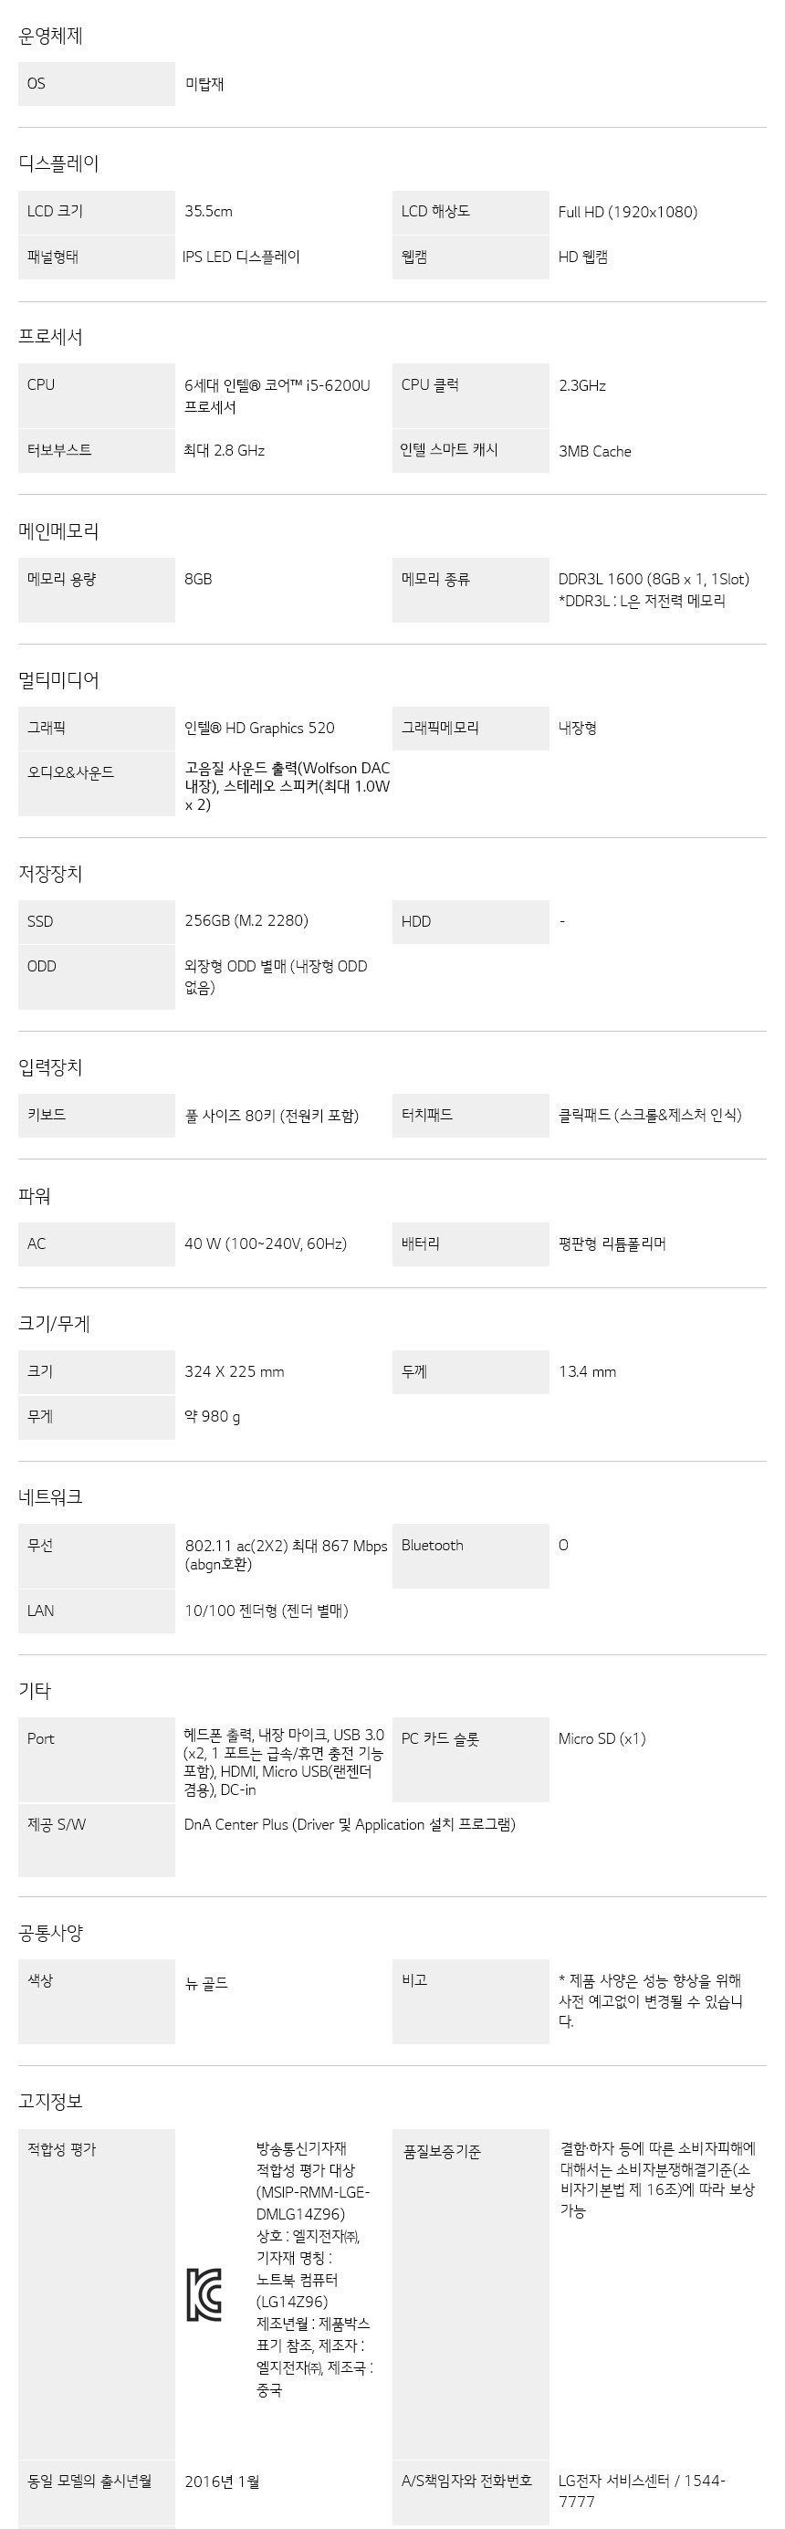Click the 터치패드 label cell
The height and width of the screenshot is (2529, 785).
470,1116
